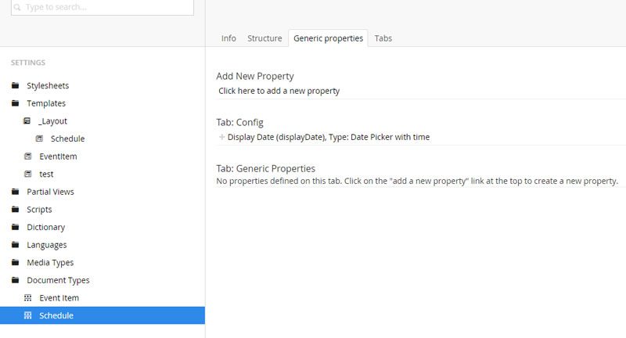The image size is (626, 338).
Task: Switch to the Structure tab
Action: pyautogui.click(x=264, y=38)
